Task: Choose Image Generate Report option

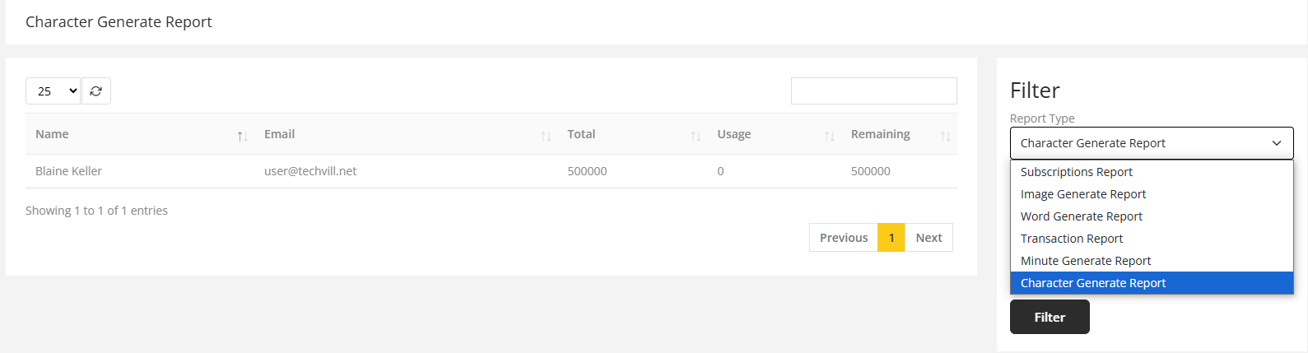Action: point(1082,194)
